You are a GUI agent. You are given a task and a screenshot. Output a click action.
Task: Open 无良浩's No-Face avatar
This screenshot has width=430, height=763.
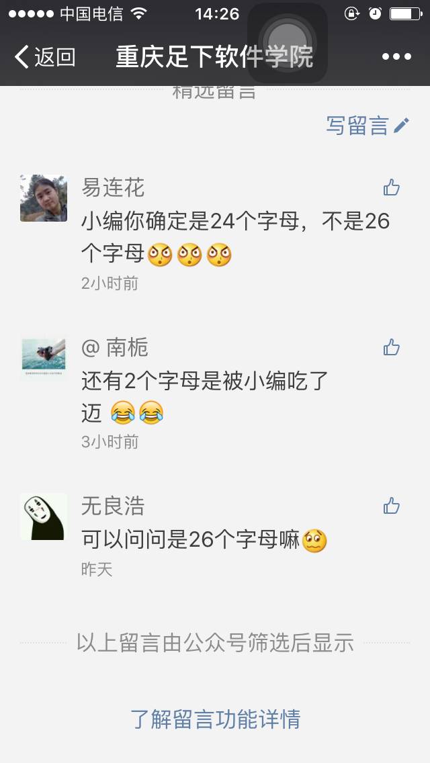(x=44, y=517)
